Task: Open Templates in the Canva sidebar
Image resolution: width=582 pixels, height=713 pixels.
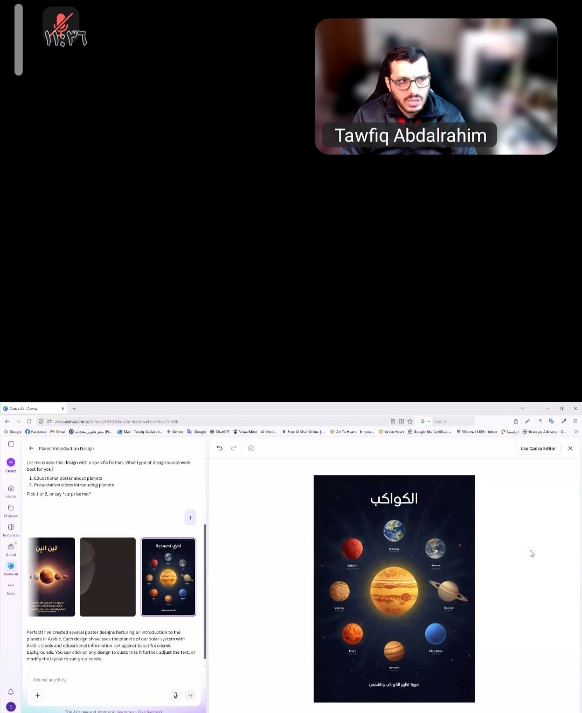Action: tap(11, 528)
